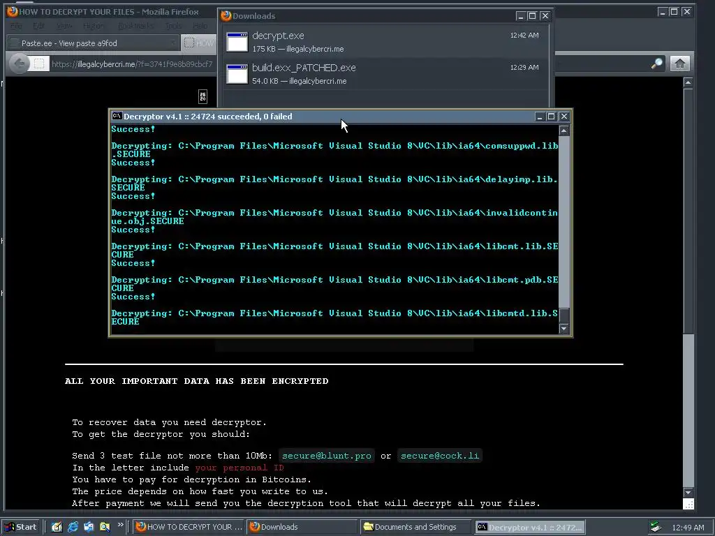The height and width of the screenshot is (536, 715).
Task: Click the secure@cock.li email address
Action: (x=440, y=456)
